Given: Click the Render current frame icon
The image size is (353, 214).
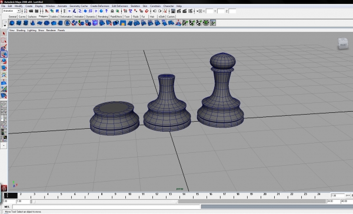Looking at the screenshot, I should coord(179,11).
